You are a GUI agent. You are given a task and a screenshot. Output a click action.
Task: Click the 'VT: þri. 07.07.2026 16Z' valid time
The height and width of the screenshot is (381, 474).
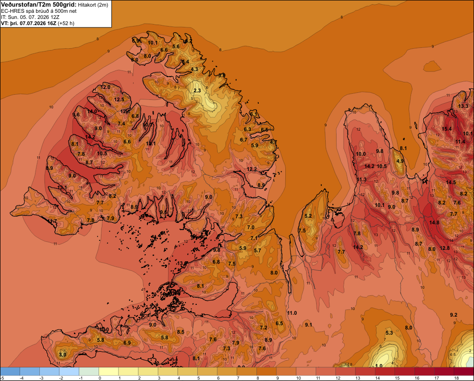tap(28, 23)
